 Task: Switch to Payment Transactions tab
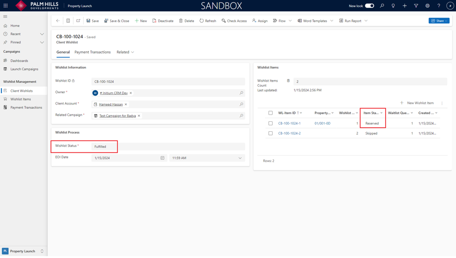pos(93,52)
